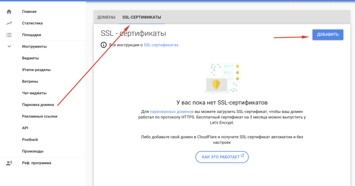The width and height of the screenshot is (355, 186).
Task: Click the info circle icon near instructions
Action: tap(103, 45)
